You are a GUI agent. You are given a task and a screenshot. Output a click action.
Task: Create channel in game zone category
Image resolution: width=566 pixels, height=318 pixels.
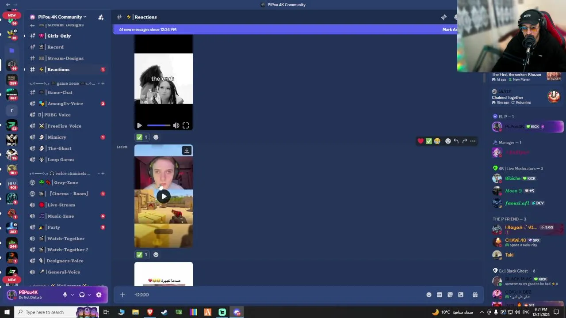pos(103,83)
